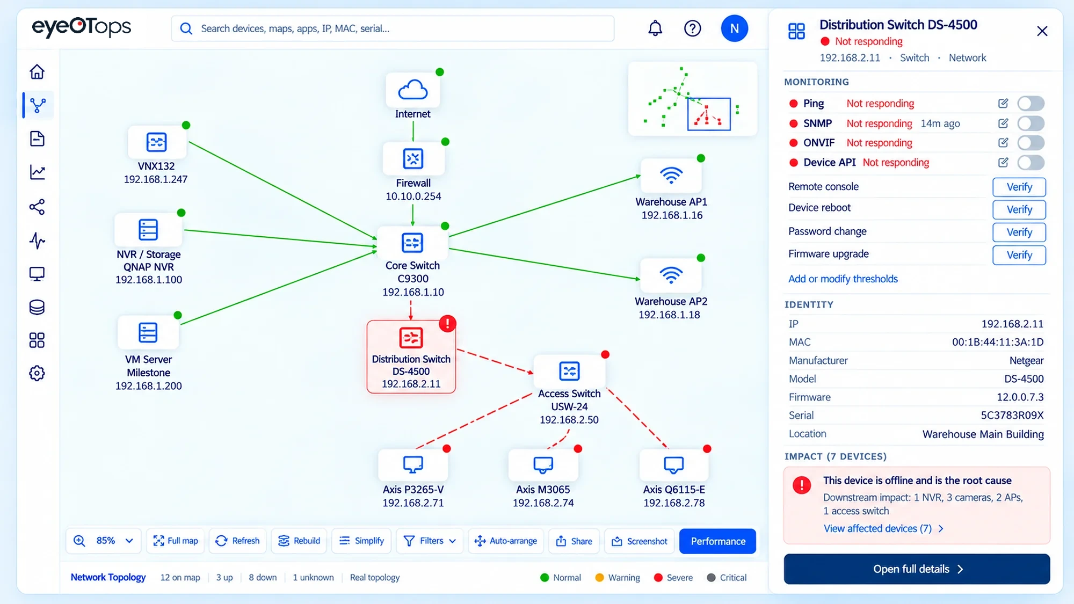Click the Full map toolbar button

click(x=176, y=541)
